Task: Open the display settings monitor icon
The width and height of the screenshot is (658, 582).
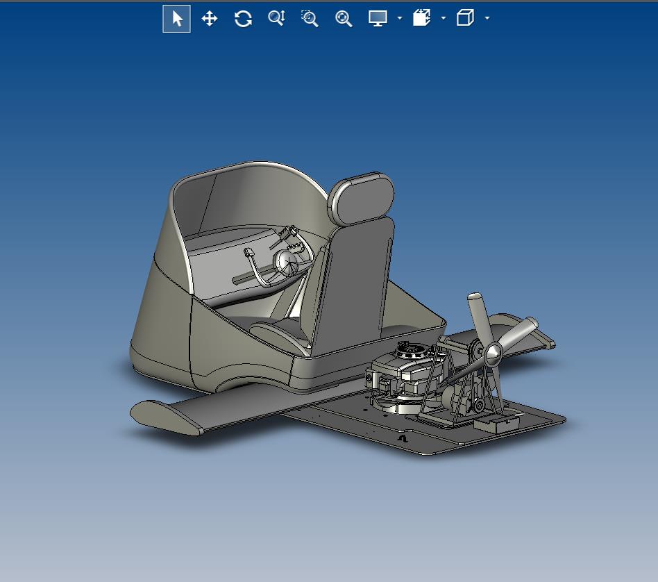Action: (378, 19)
